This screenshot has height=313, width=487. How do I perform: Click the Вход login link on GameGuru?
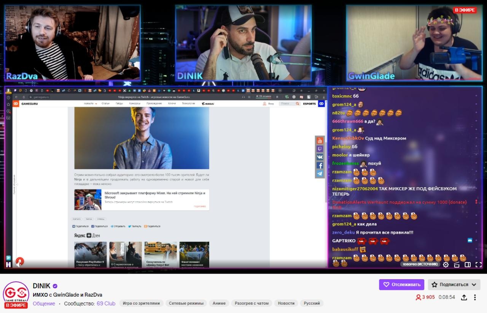click(268, 103)
